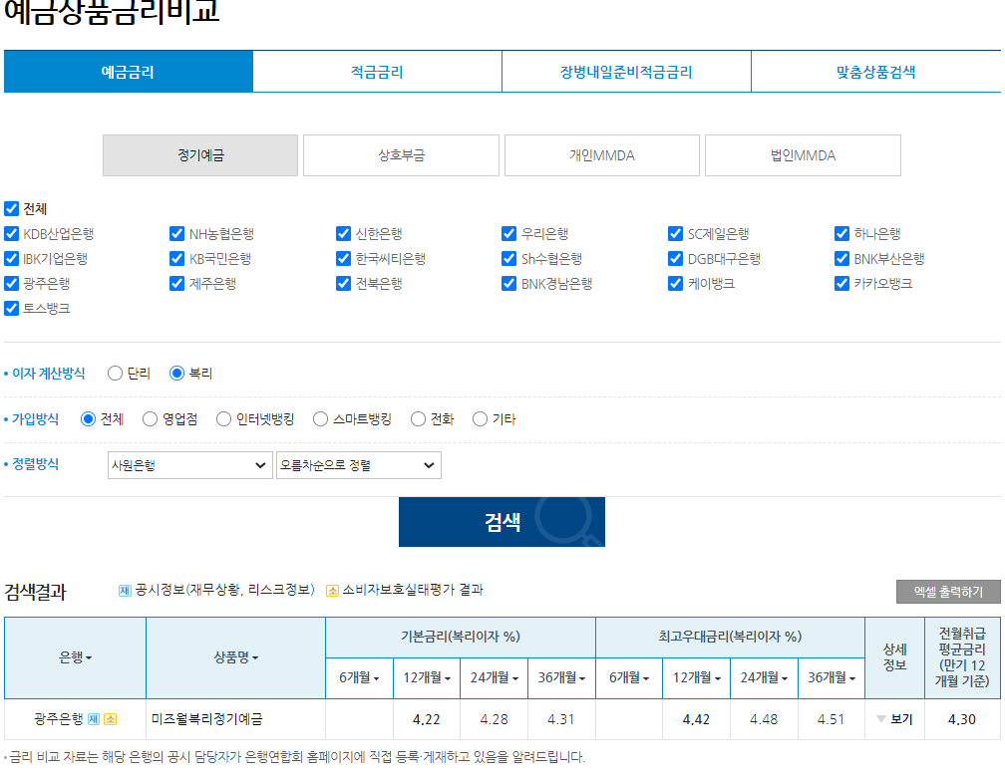
Task: Select 단리 interest calculation radio
Action: click(x=115, y=374)
